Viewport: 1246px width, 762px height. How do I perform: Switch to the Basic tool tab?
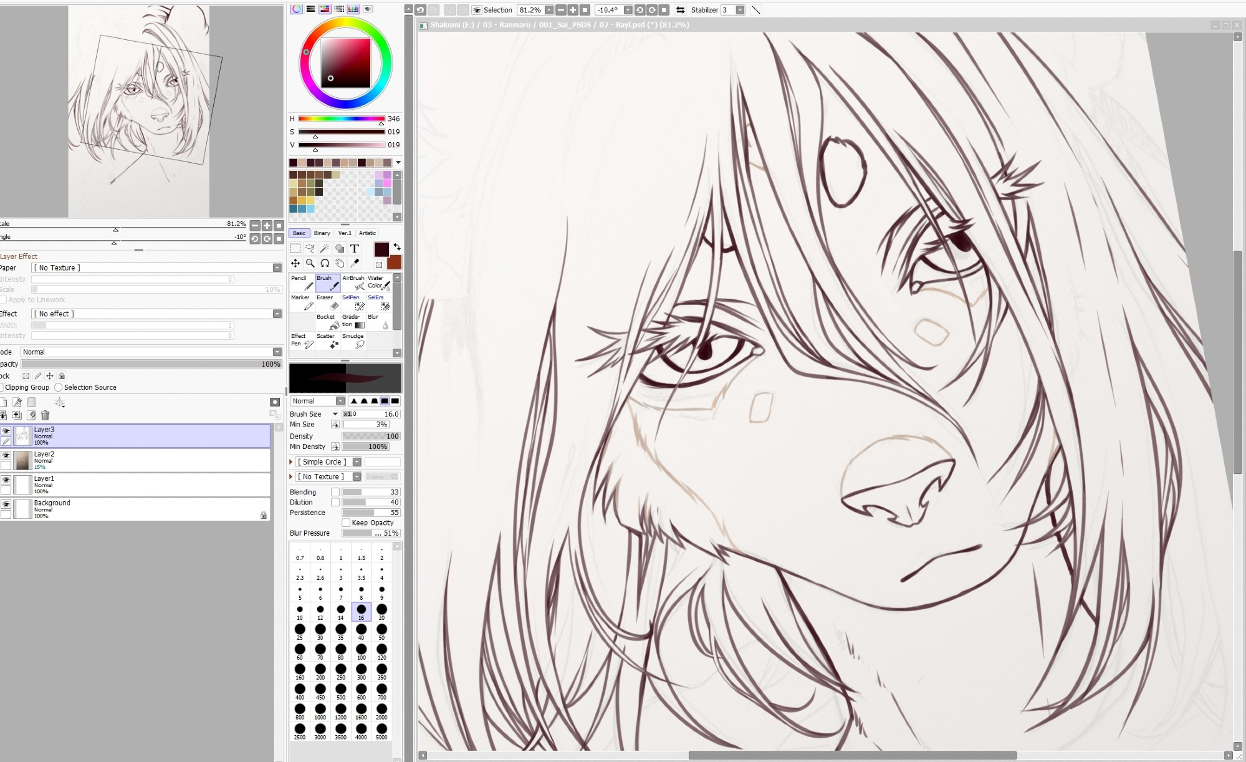click(x=299, y=233)
